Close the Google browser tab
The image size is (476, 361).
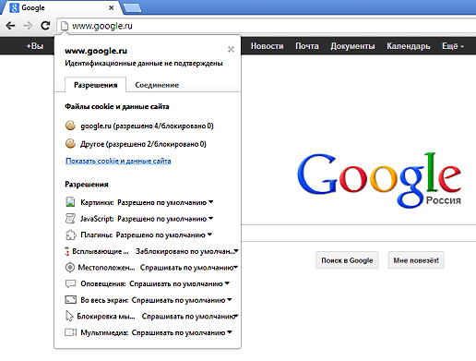click(112, 7)
